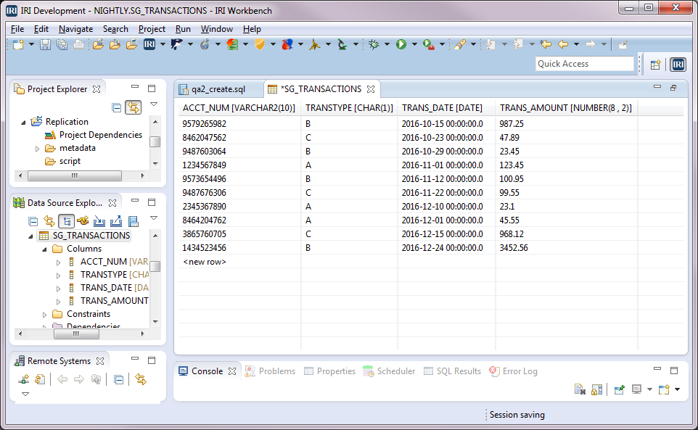Click the ACCT_NUM [VARCHAR2(10)] column header
The width and height of the screenshot is (698, 430).
coord(239,107)
